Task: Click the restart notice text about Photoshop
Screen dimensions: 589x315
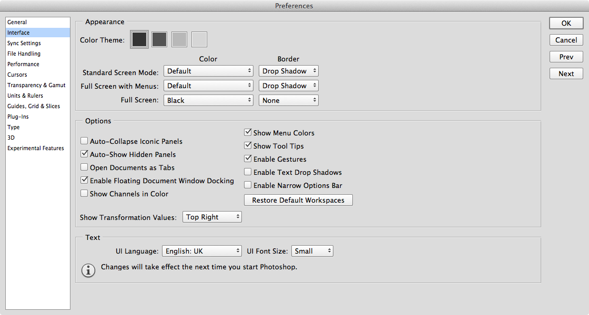Action: point(199,267)
